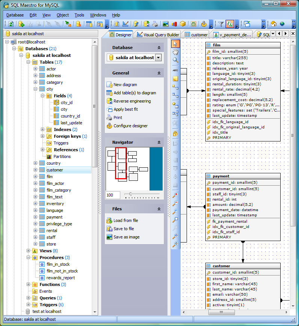
Task: Switch to the Visual Query Builder tab
Action: 158,35
